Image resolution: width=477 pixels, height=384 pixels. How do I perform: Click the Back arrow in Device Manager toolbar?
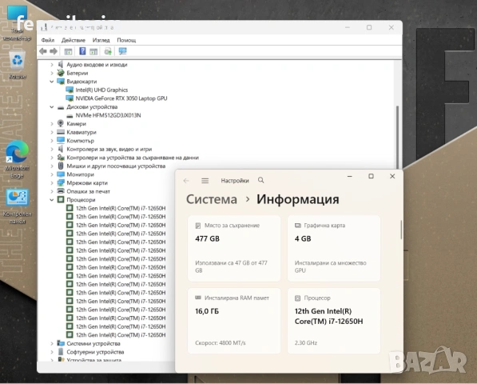coord(43,51)
